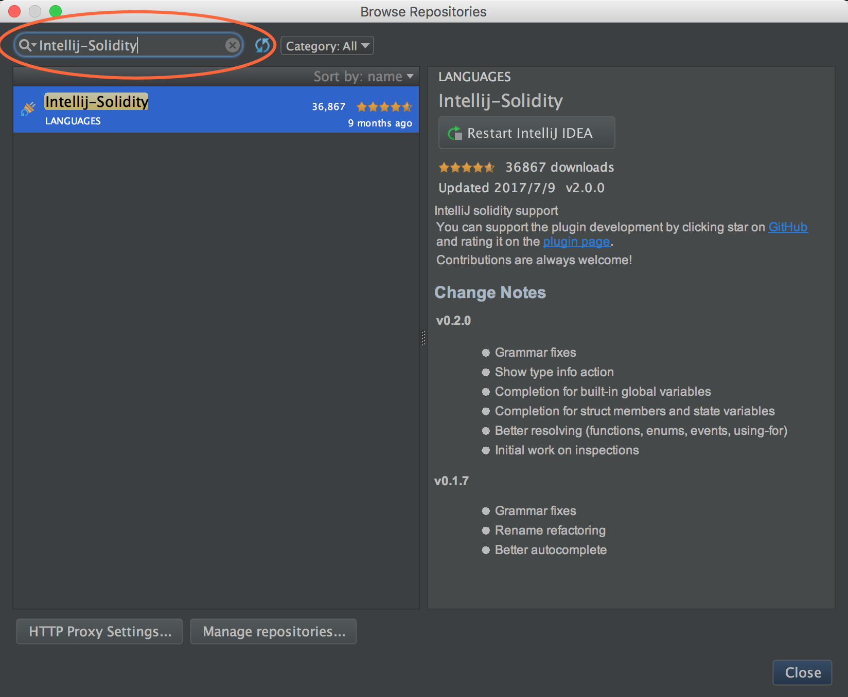Viewport: 848px width, 697px height.
Task: Click the star rating in details pane
Action: [x=466, y=167]
